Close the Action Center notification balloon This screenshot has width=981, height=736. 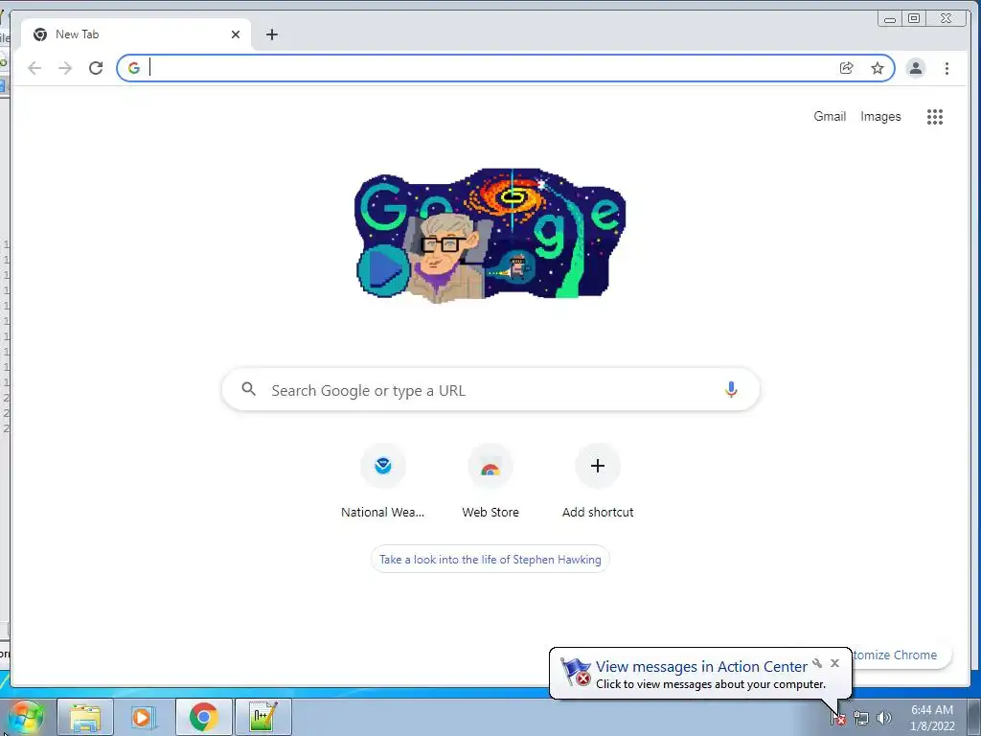click(834, 663)
